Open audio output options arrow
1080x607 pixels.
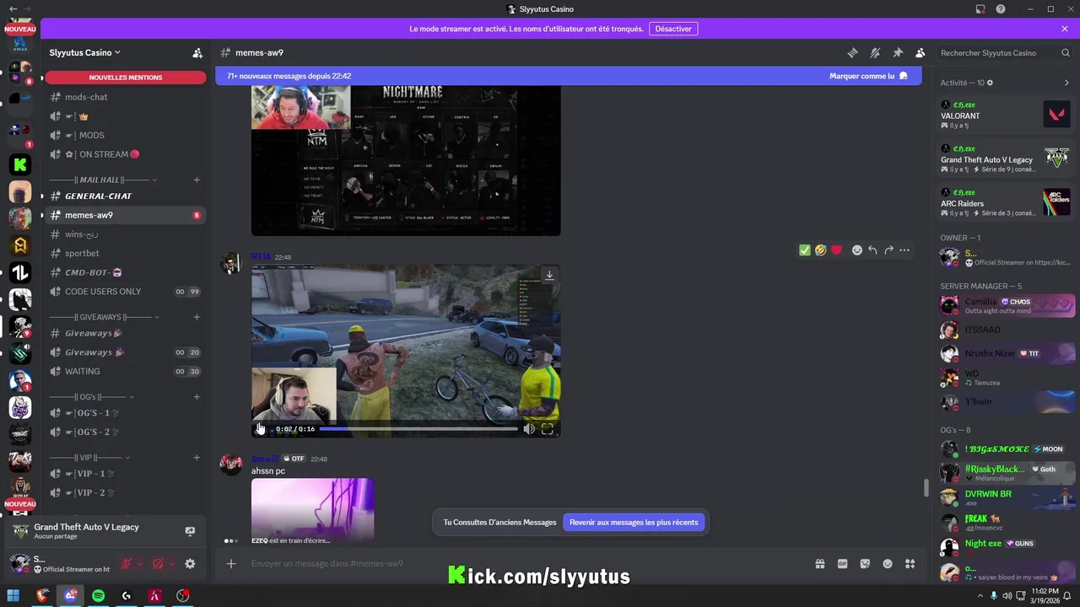click(x=172, y=564)
